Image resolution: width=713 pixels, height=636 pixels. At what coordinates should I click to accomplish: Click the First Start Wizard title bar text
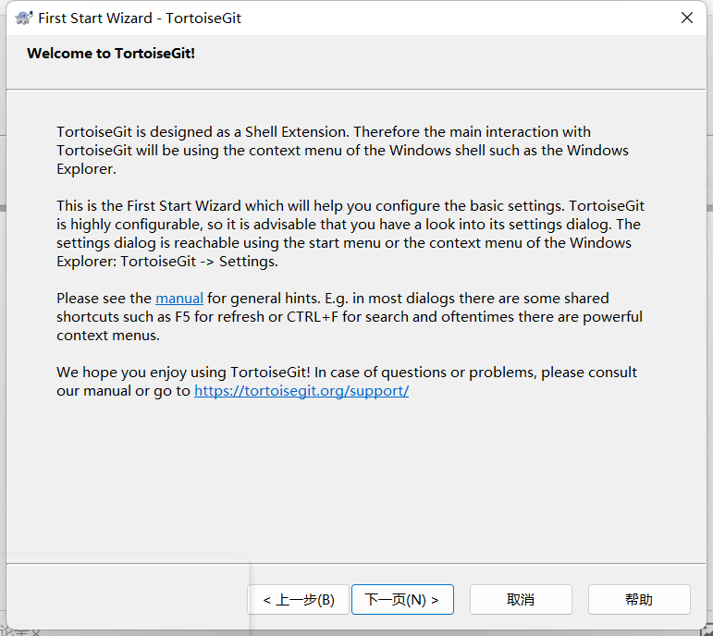point(140,18)
